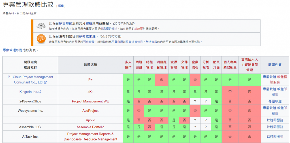Viewport: 290px width, 143px height.
Task: Click the 資源管理 column header link
Action: pos(174,65)
